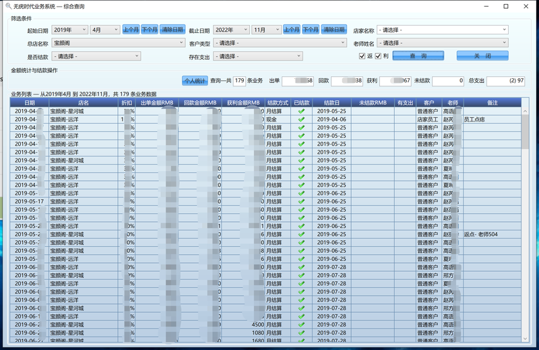Click the 出单金额RMB column header
This screenshot has height=350, width=539.
point(157,103)
